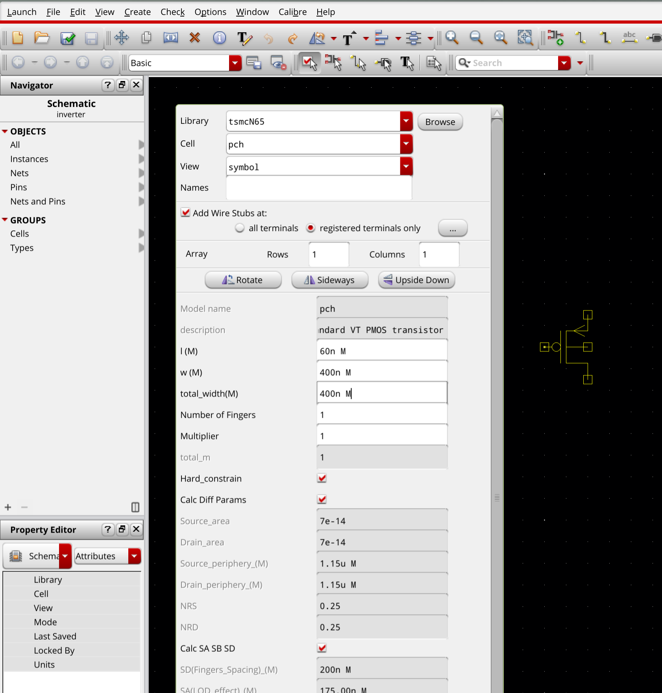
Task: Click the Create Pin icon
Action: (x=655, y=38)
